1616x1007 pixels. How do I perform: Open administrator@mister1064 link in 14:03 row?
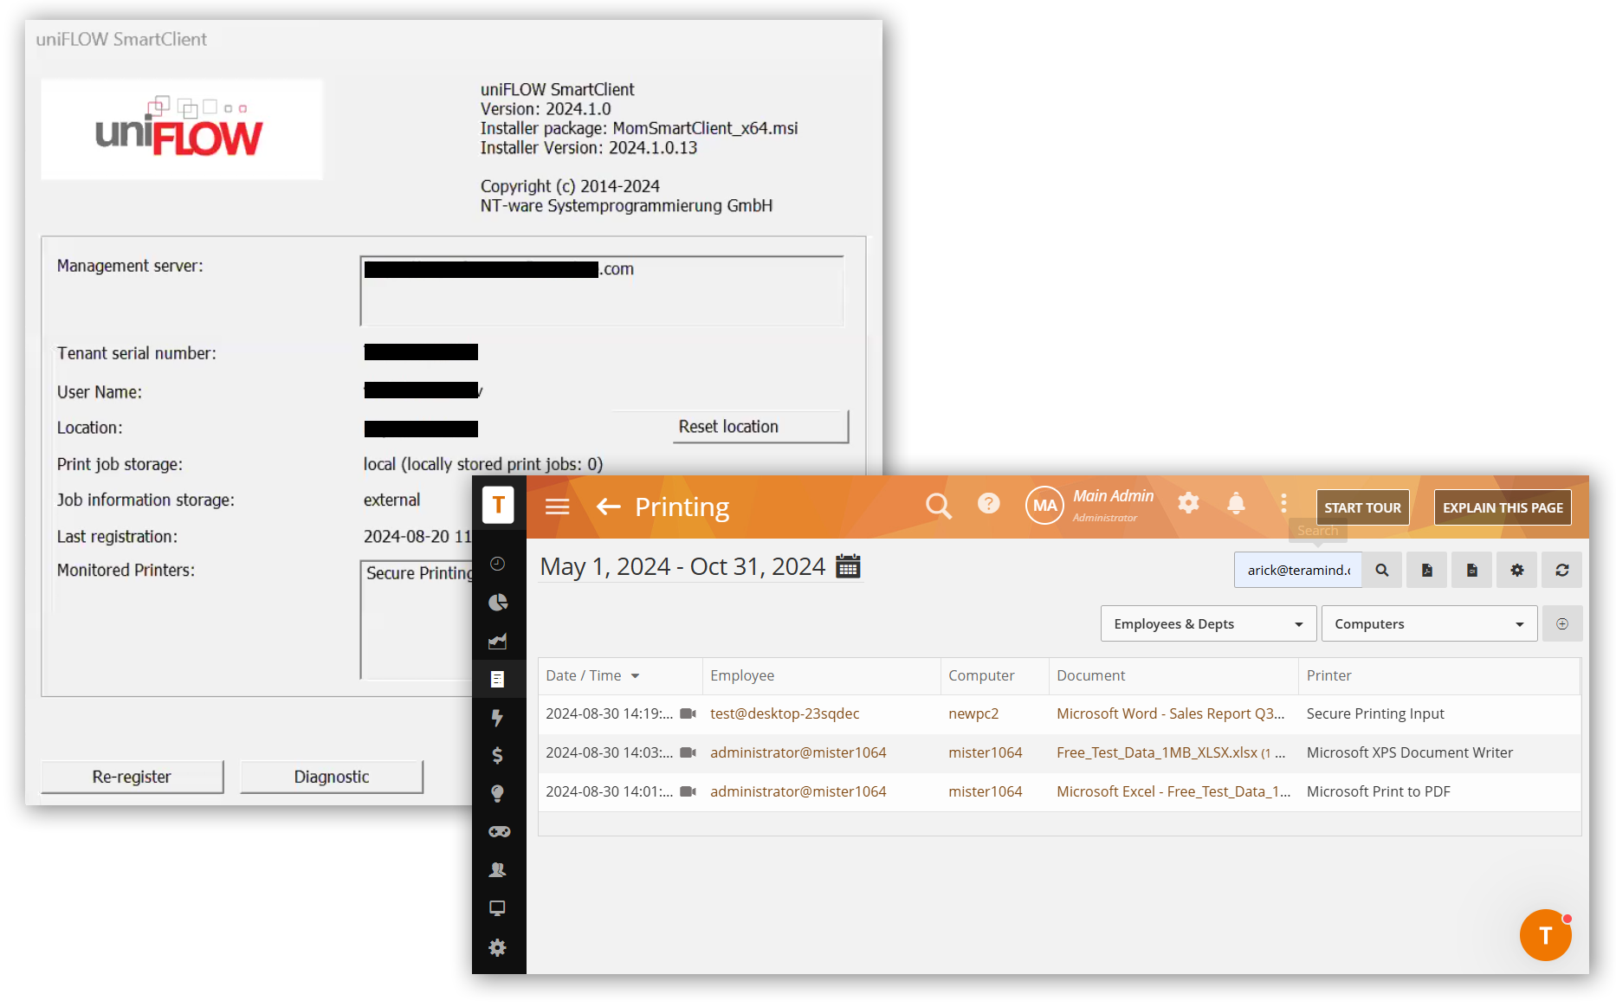pos(798,752)
